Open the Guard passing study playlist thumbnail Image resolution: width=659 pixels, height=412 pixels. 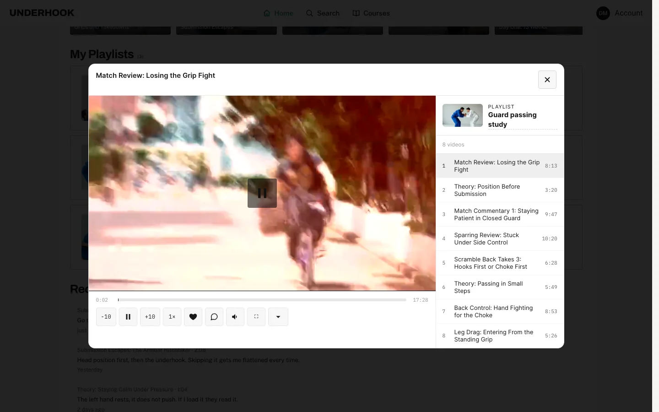coord(463,115)
